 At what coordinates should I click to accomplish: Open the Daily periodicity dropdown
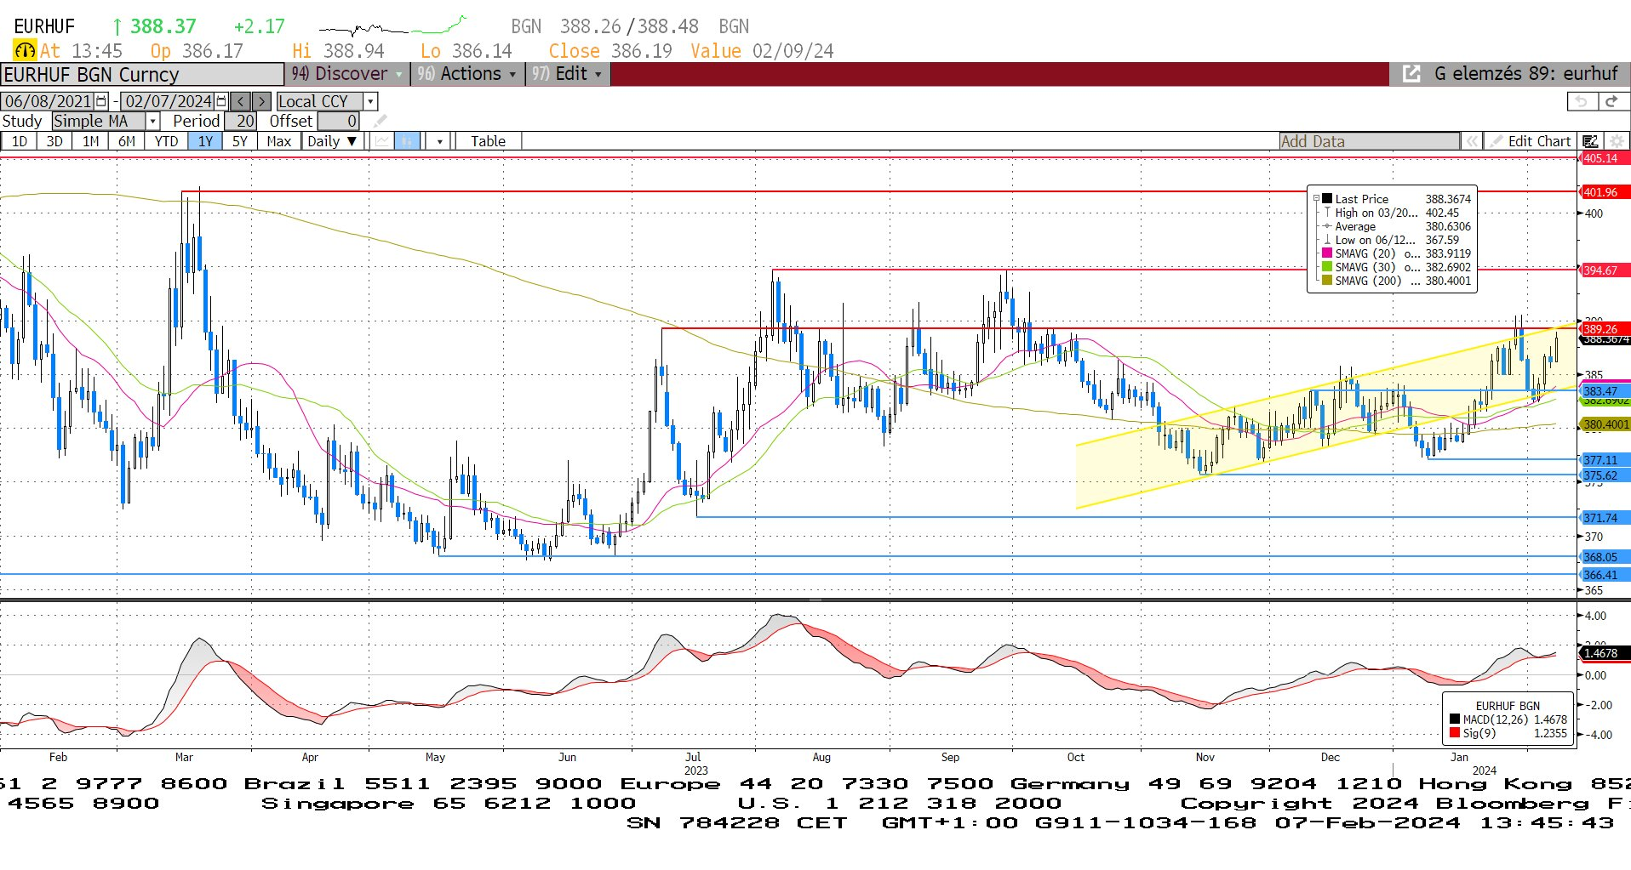(x=332, y=141)
